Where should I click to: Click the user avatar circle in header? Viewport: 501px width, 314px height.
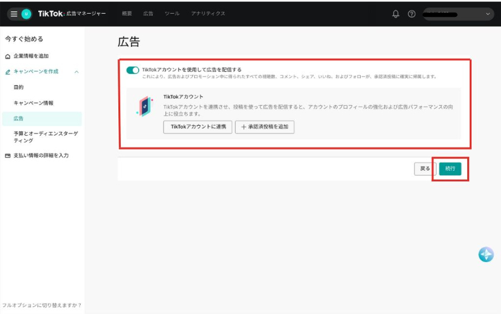[26, 14]
